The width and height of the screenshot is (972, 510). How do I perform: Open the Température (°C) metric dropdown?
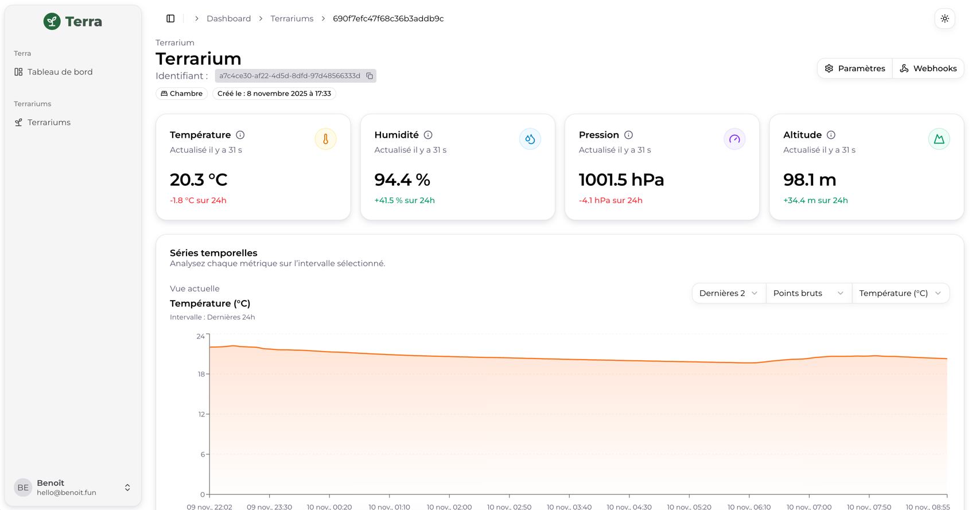pyautogui.click(x=900, y=293)
